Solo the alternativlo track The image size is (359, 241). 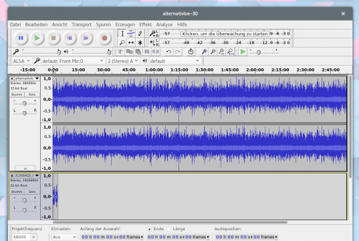[x=32, y=94]
